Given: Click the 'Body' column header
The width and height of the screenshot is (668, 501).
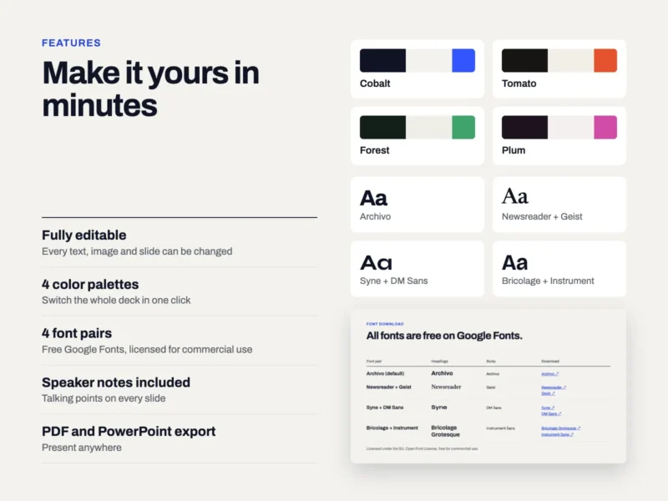Looking at the screenshot, I should tap(491, 362).
